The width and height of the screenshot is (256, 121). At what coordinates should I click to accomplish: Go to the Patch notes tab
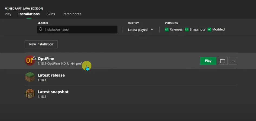[72, 14]
